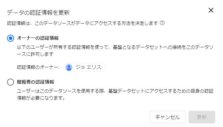The height and width of the screenshot is (127, 223).
Task: Click the キャンセル button
Action: coord(168,117)
